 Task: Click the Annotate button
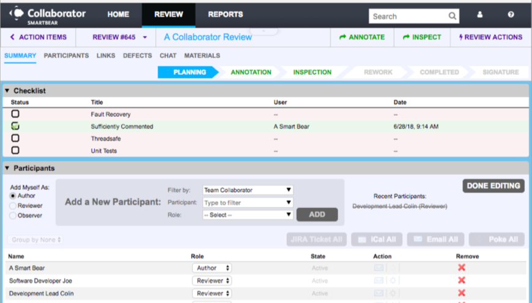click(x=361, y=37)
